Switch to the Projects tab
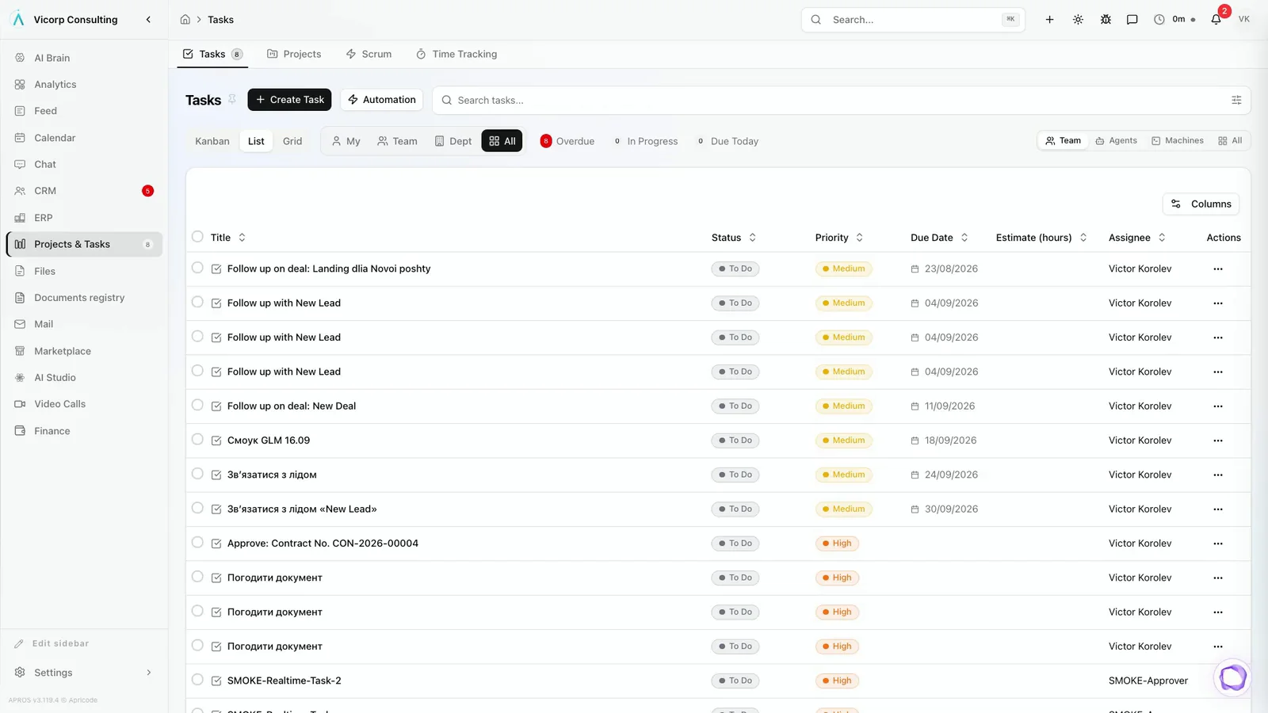 coord(294,54)
